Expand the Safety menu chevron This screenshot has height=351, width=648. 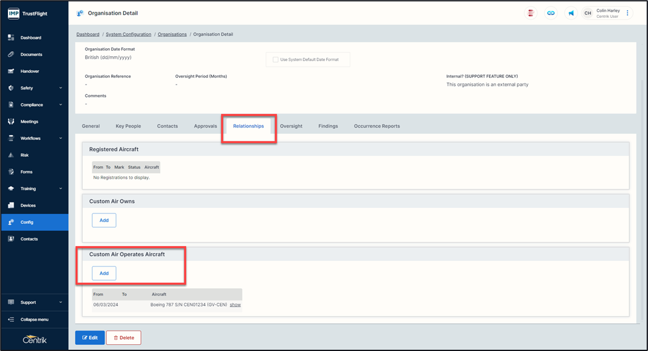point(61,88)
